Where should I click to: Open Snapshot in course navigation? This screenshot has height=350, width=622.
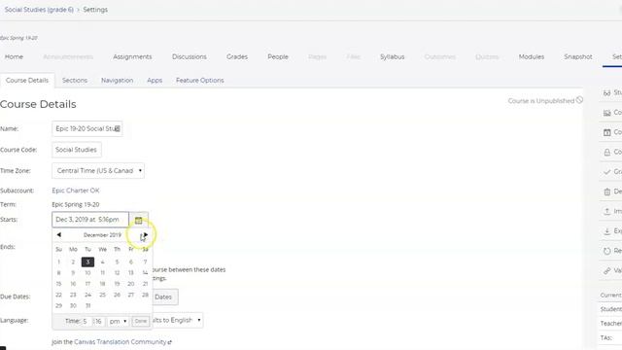point(578,56)
